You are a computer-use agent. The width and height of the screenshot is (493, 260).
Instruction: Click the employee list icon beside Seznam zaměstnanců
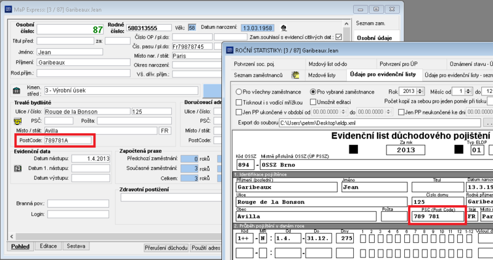[x=295, y=75]
